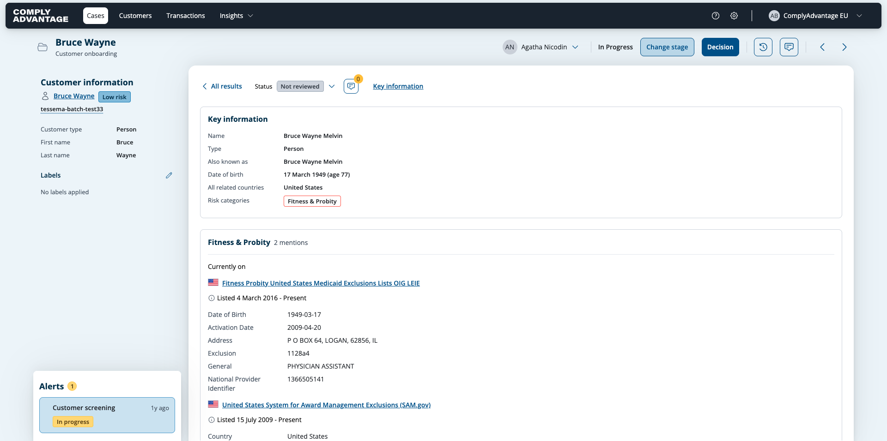The image size is (887, 441).
Task: Open the Customers tab
Action: click(x=135, y=16)
